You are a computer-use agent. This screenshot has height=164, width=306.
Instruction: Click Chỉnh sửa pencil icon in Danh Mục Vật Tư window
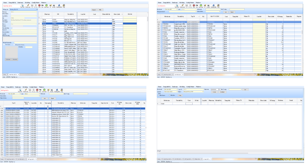[x=28, y=6]
